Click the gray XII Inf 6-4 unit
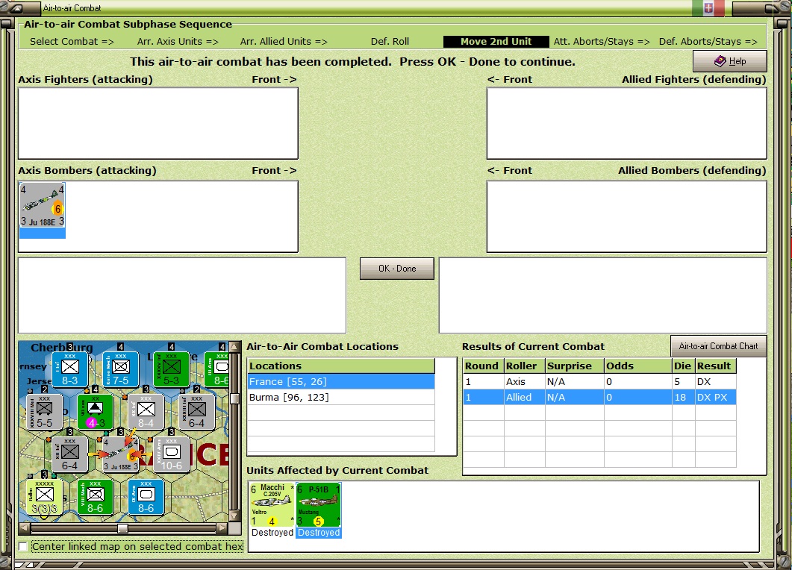The image size is (792, 570). [x=69, y=454]
